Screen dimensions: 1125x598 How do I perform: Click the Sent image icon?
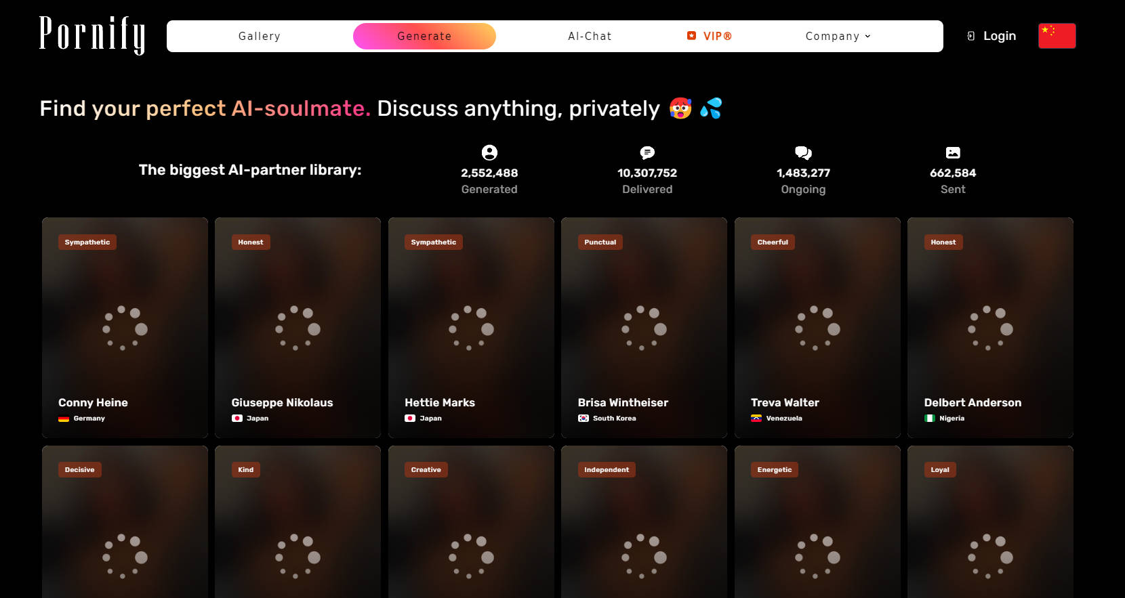click(x=953, y=152)
